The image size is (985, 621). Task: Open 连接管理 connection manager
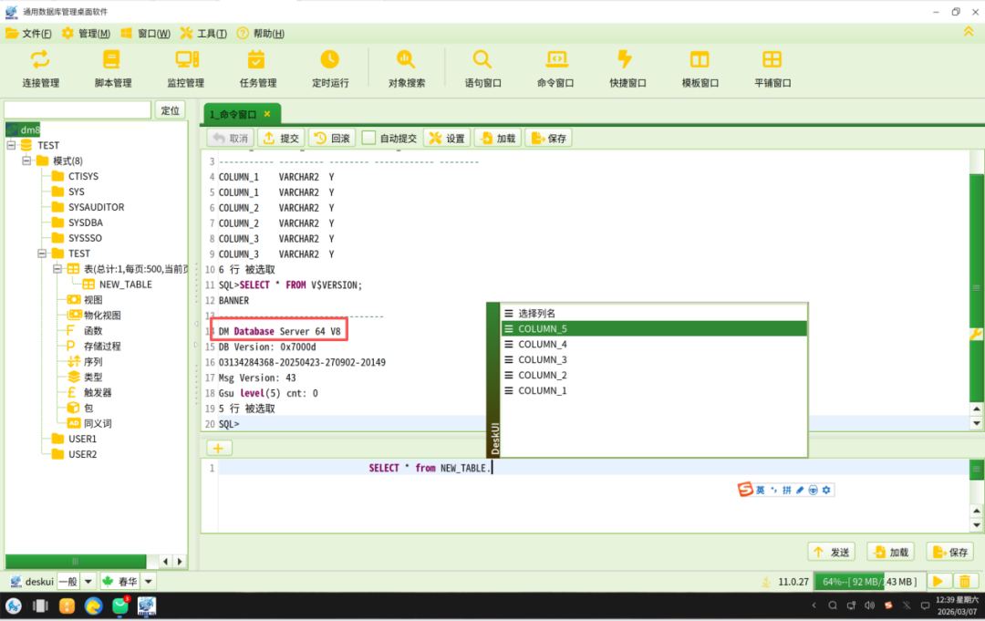[x=40, y=68]
